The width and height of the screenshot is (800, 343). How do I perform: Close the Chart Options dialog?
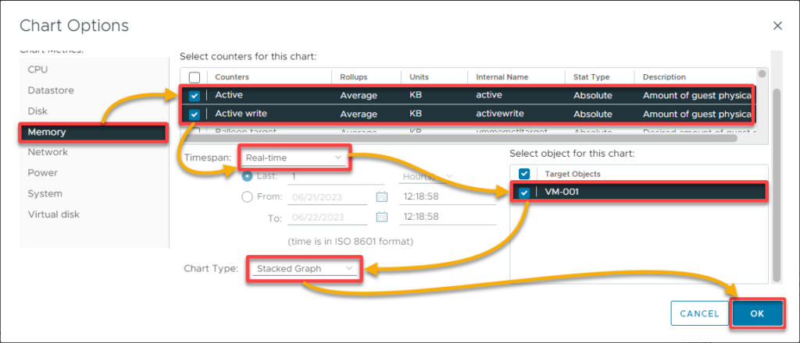click(x=777, y=26)
